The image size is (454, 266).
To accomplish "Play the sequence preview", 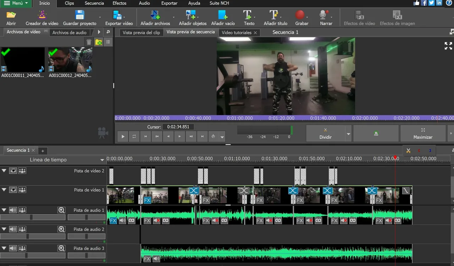I will point(123,136).
